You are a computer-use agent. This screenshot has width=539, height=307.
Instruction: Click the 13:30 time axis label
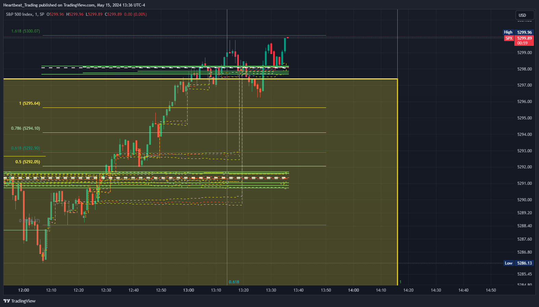(x=271, y=290)
